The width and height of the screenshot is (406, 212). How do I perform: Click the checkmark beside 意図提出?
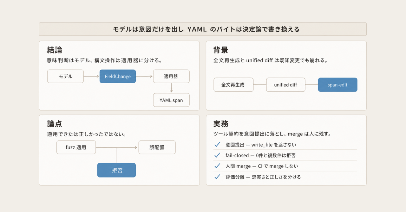pos(217,145)
